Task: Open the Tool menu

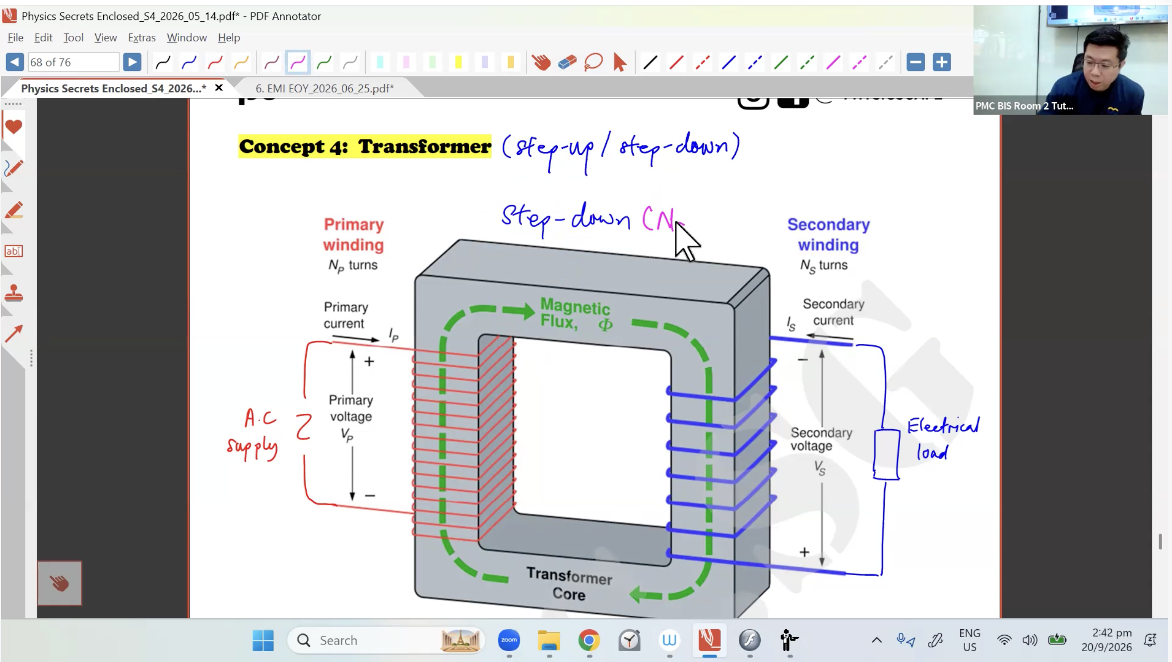Action: point(73,37)
